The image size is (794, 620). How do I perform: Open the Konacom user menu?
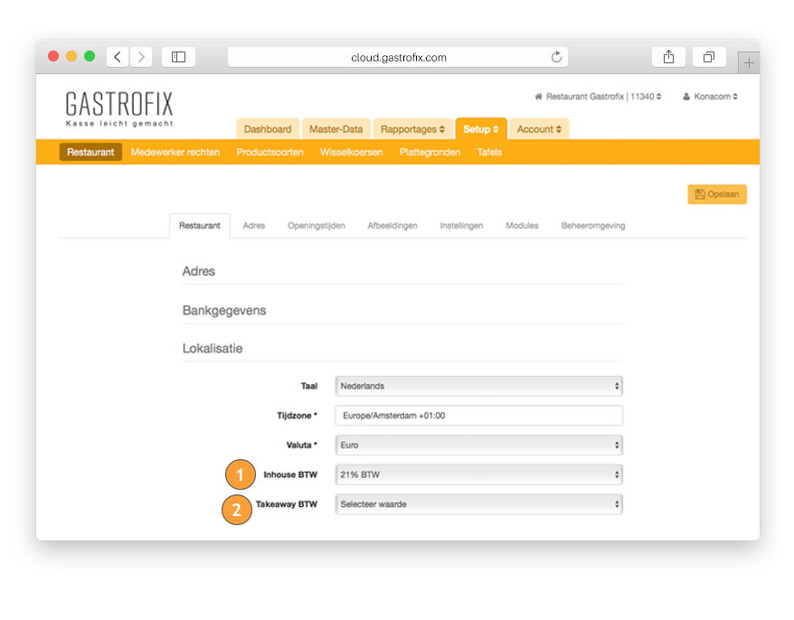coord(711,97)
